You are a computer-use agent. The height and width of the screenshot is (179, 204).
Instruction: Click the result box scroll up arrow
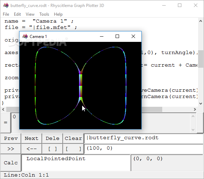pyautogui.click(x=193, y=116)
